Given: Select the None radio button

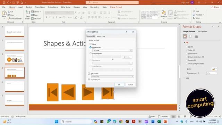Looking at the screenshot, I should click(91, 44).
